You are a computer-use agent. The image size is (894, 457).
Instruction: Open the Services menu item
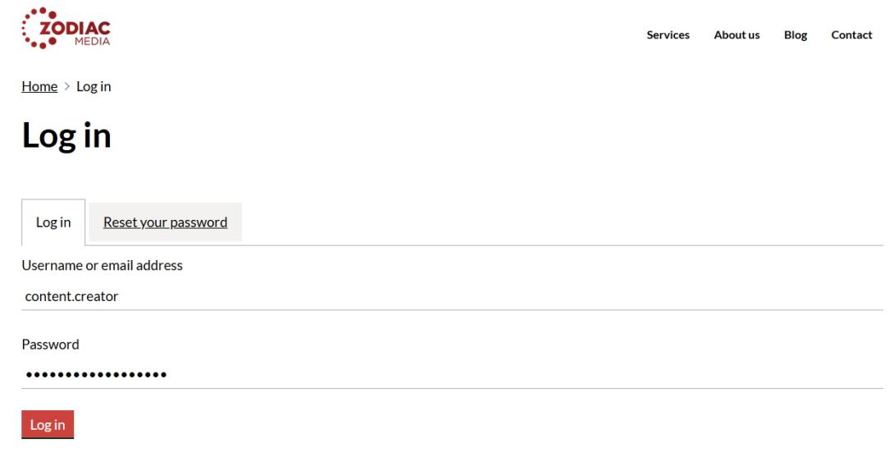(668, 34)
